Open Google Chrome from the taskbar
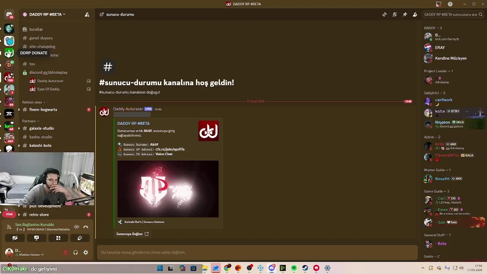 (x=227, y=268)
